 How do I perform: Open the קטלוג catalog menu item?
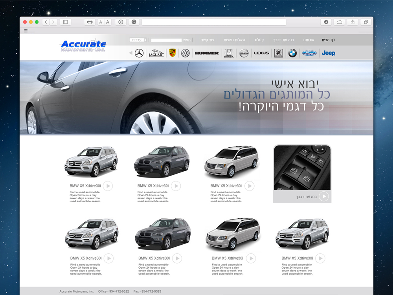pos(259,40)
